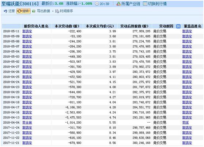Screen dimensions: 204x147
Task: Toggle the 旋转 rotate button
Action: click(x=23, y=11)
